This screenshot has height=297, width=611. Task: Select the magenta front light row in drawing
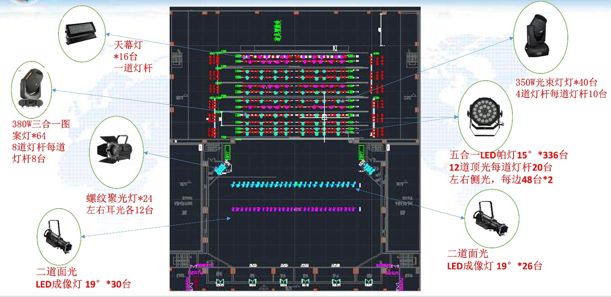pyautogui.click(x=294, y=209)
